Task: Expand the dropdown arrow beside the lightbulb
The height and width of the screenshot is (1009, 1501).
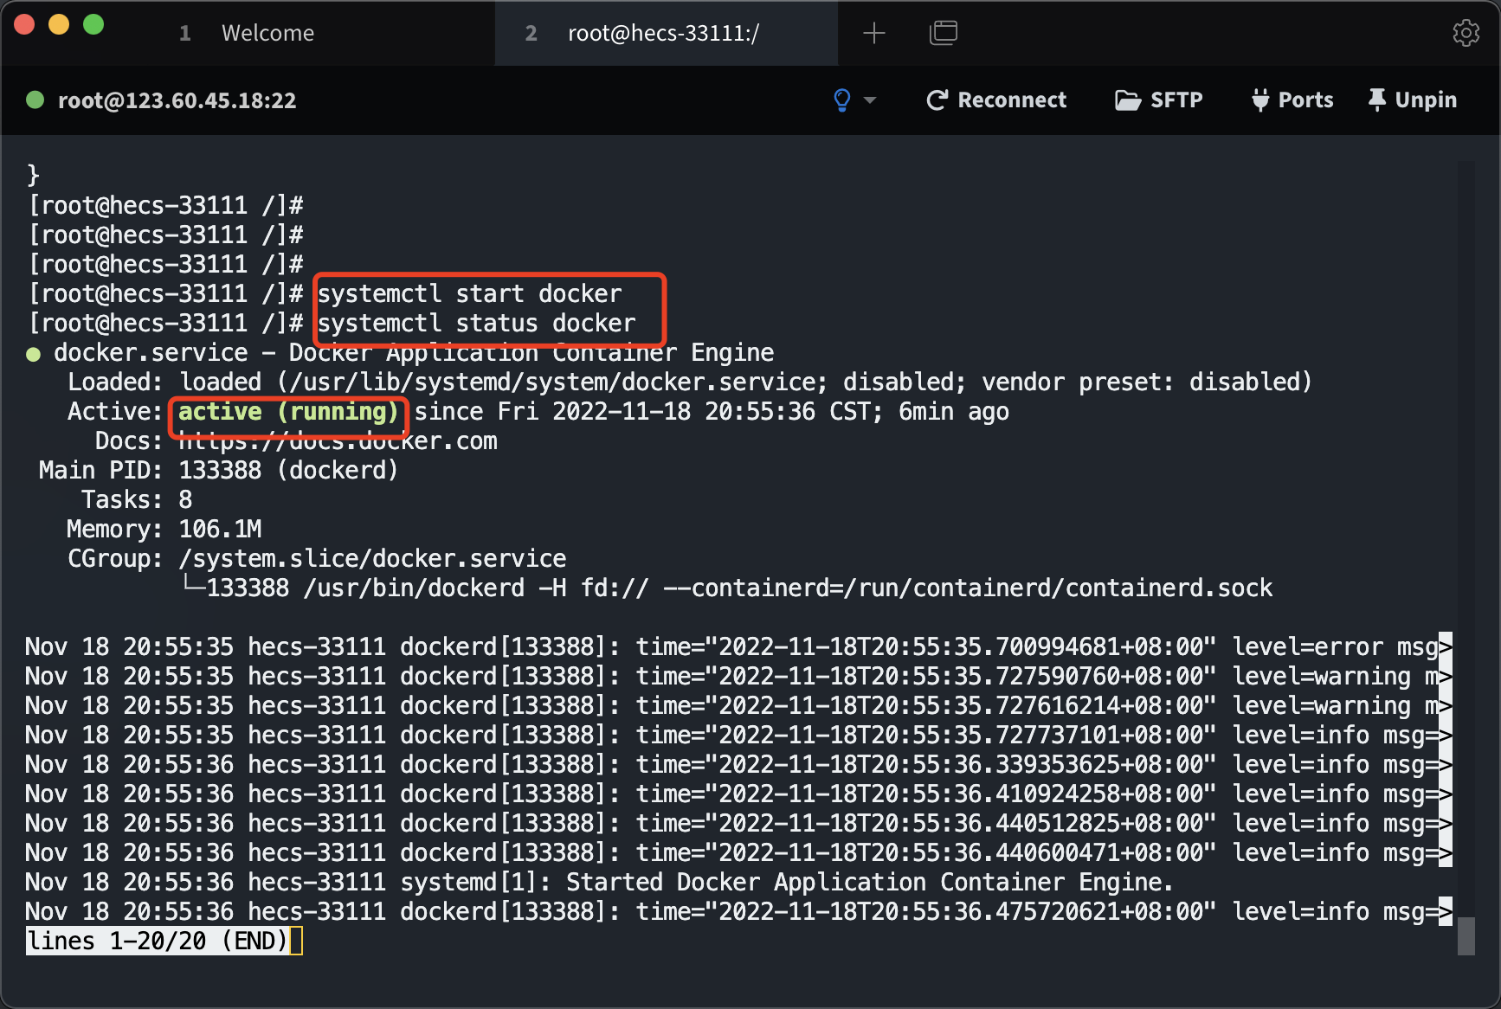Action: tap(870, 100)
